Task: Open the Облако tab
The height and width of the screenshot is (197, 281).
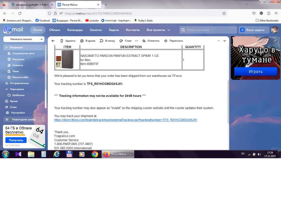Action: pos(55,30)
